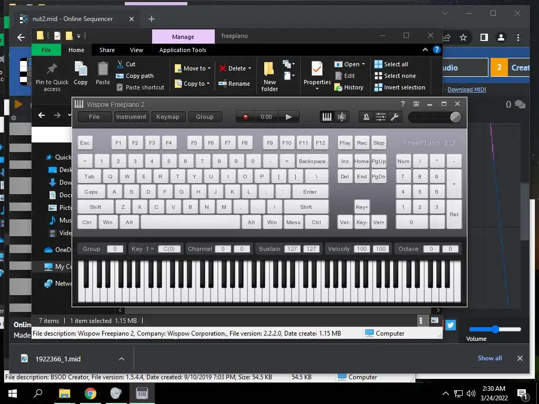
Task: Click the record button in Freepiano
Action: click(x=245, y=117)
